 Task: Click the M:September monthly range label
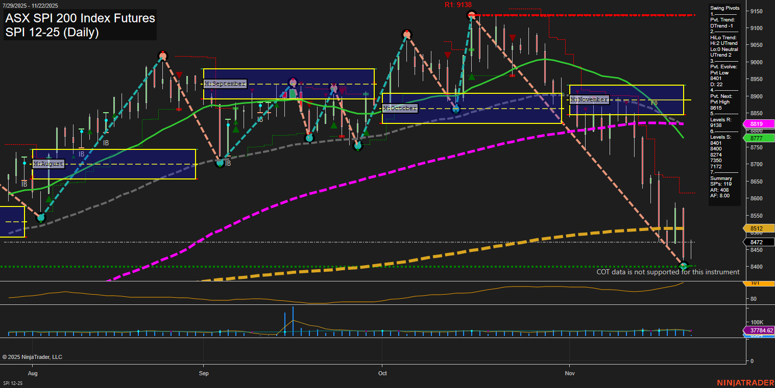click(225, 83)
